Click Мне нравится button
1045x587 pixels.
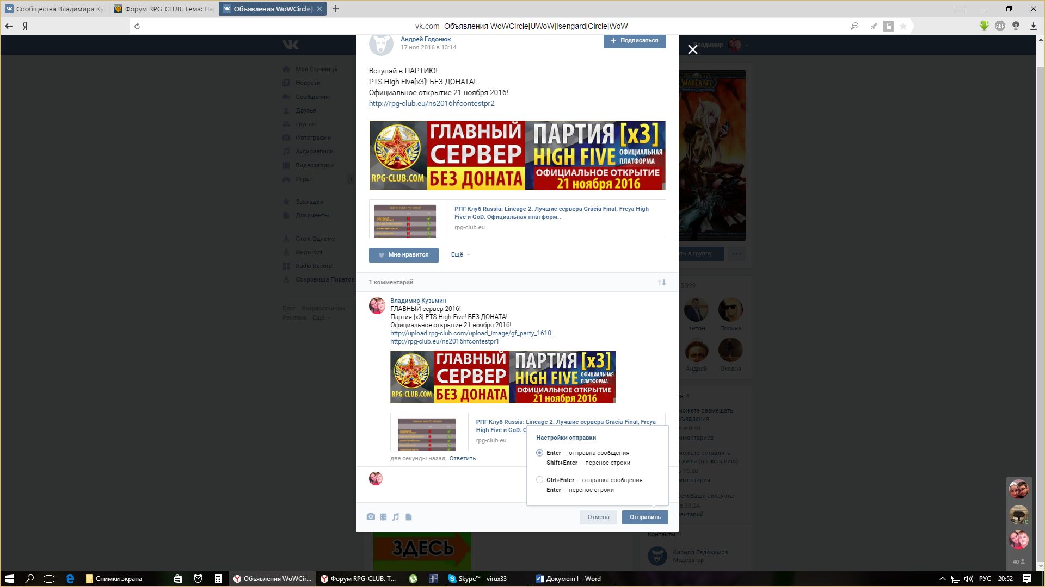pyautogui.click(x=404, y=255)
